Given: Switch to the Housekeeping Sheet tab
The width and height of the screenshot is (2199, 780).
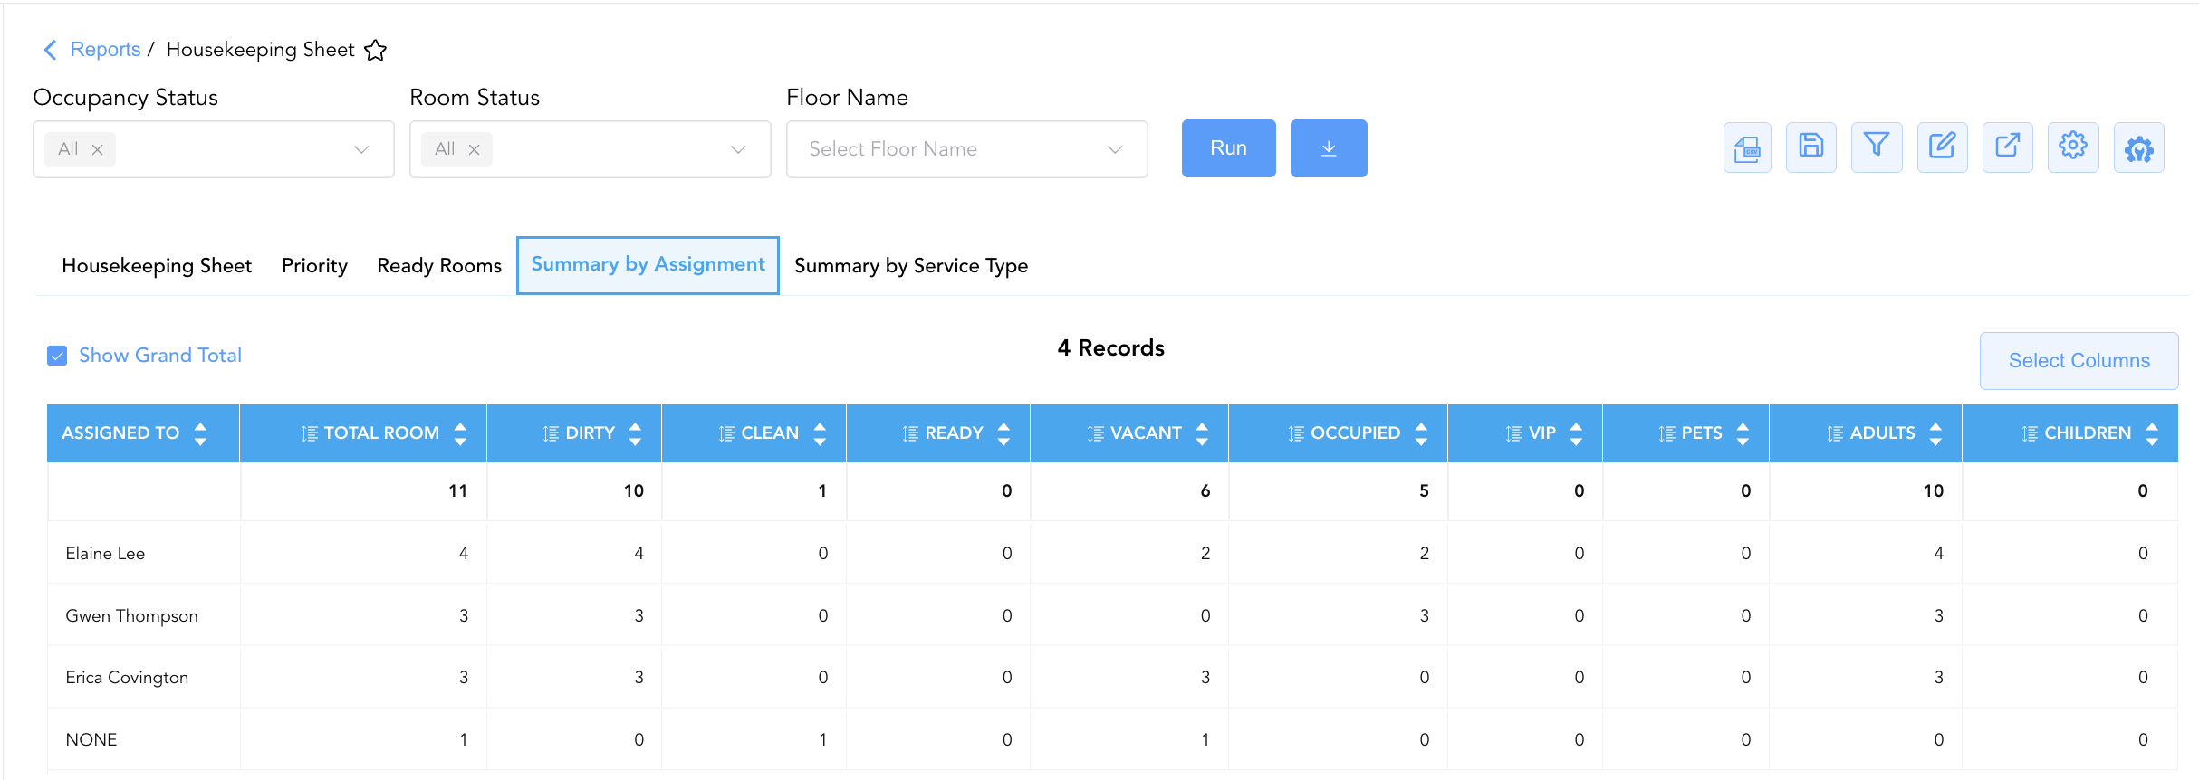Looking at the screenshot, I should [x=157, y=266].
